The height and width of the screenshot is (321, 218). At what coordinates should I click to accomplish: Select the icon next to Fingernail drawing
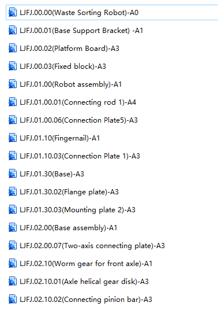(x=13, y=138)
